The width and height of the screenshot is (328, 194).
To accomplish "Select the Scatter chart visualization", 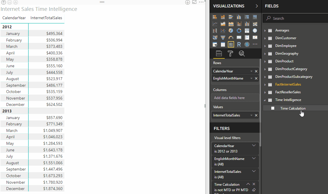I will (x=223, y=31).
